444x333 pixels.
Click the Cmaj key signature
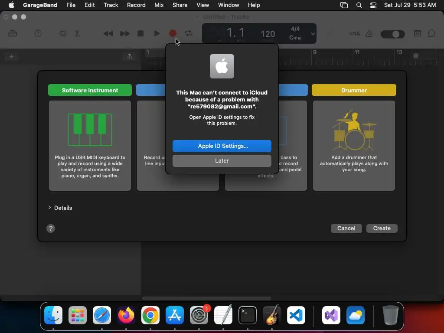click(x=295, y=38)
